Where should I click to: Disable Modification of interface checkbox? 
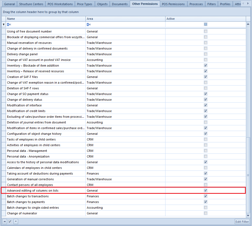pyautogui.click(x=205, y=105)
